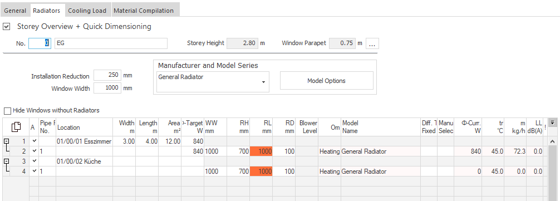Click the Diff. T Fixed cell in row 2
Image resolution: width=560 pixels, height=201 pixels.
tap(429, 151)
